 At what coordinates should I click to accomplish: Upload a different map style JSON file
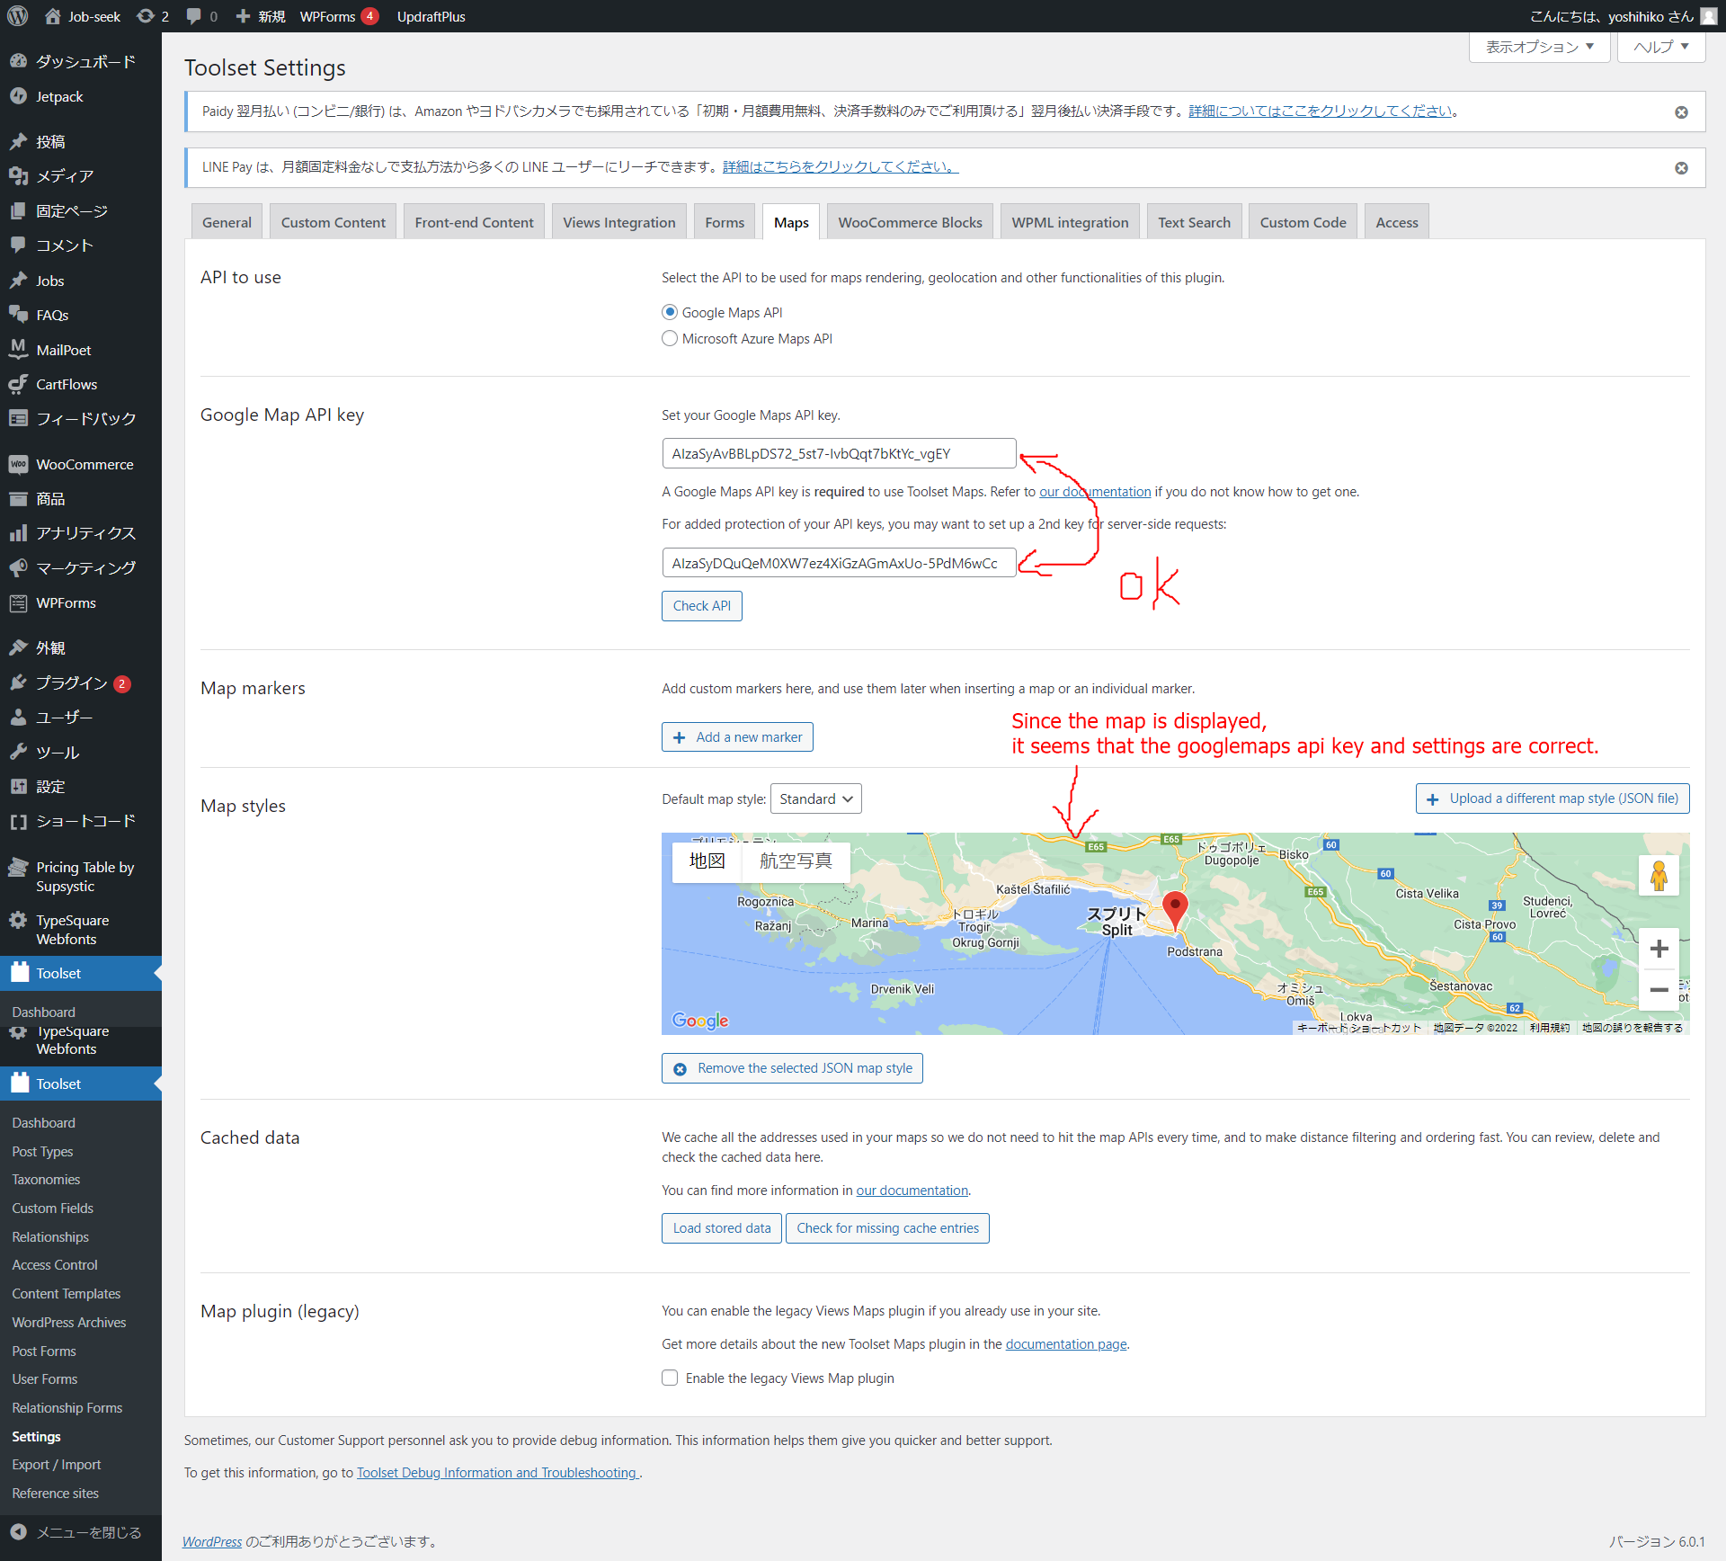click(1553, 798)
